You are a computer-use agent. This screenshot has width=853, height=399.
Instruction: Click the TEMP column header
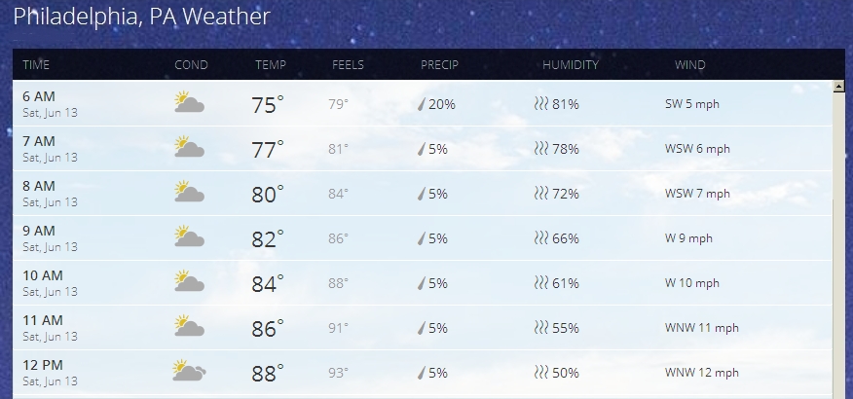(x=271, y=65)
